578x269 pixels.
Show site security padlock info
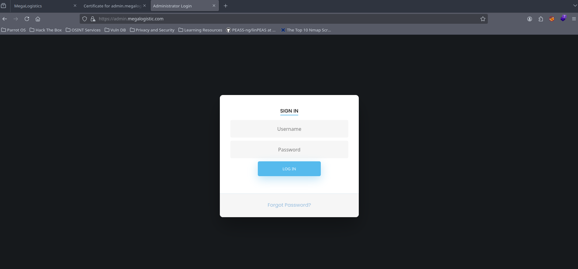(x=93, y=19)
